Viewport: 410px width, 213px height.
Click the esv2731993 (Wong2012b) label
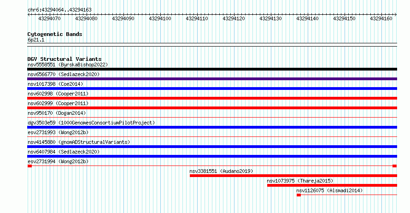(x=58, y=132)
